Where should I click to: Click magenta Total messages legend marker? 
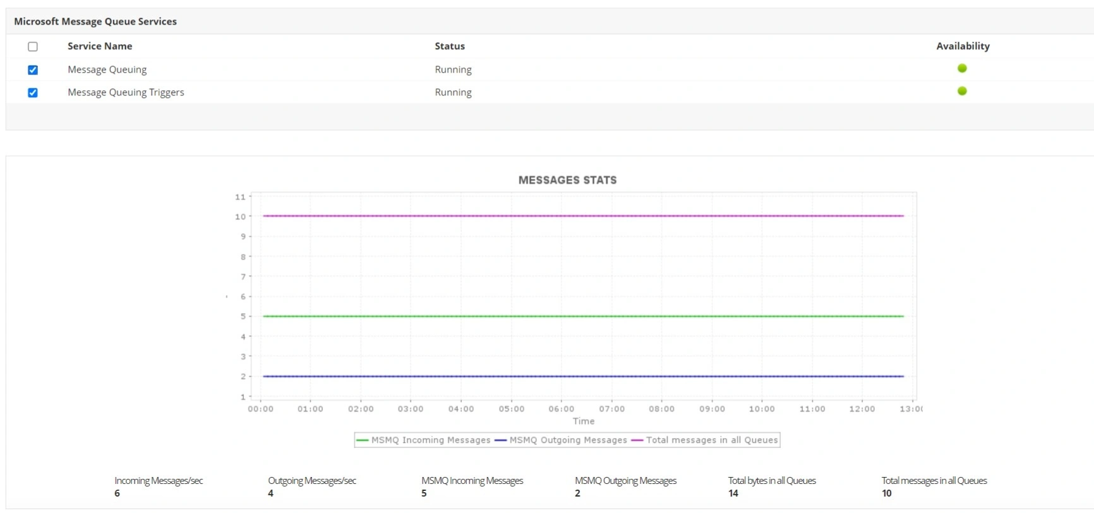pos(637,440)
